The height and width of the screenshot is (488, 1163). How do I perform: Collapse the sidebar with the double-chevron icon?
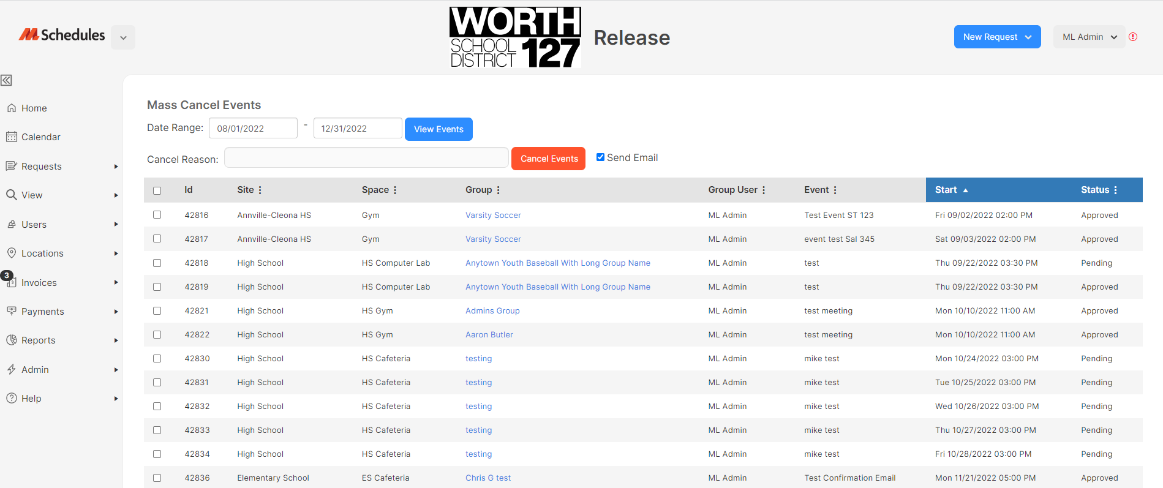pyautogui.click(x=6, y=80)
